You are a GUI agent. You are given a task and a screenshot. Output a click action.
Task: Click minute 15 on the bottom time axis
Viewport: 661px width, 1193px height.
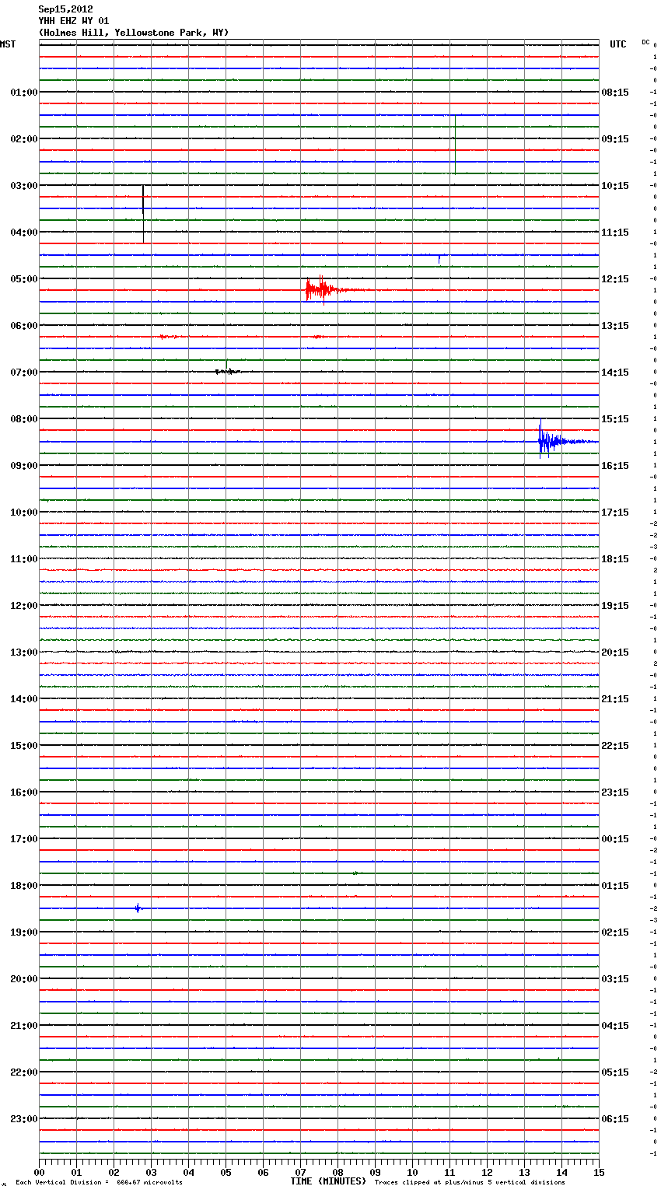[x=599, y=1172]
